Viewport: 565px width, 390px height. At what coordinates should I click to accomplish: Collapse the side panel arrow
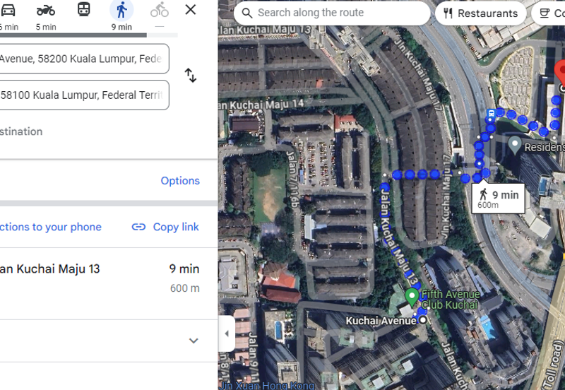tap(227, 334)
